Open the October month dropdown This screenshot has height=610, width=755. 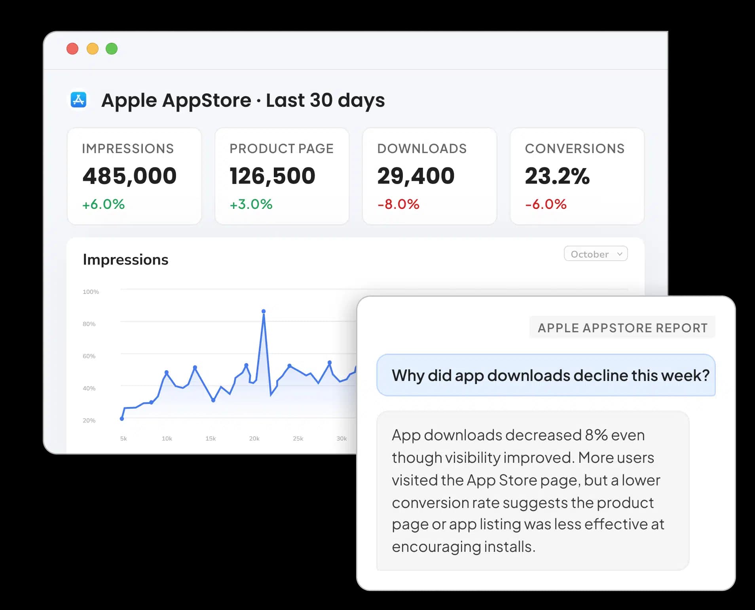point(596,254)
